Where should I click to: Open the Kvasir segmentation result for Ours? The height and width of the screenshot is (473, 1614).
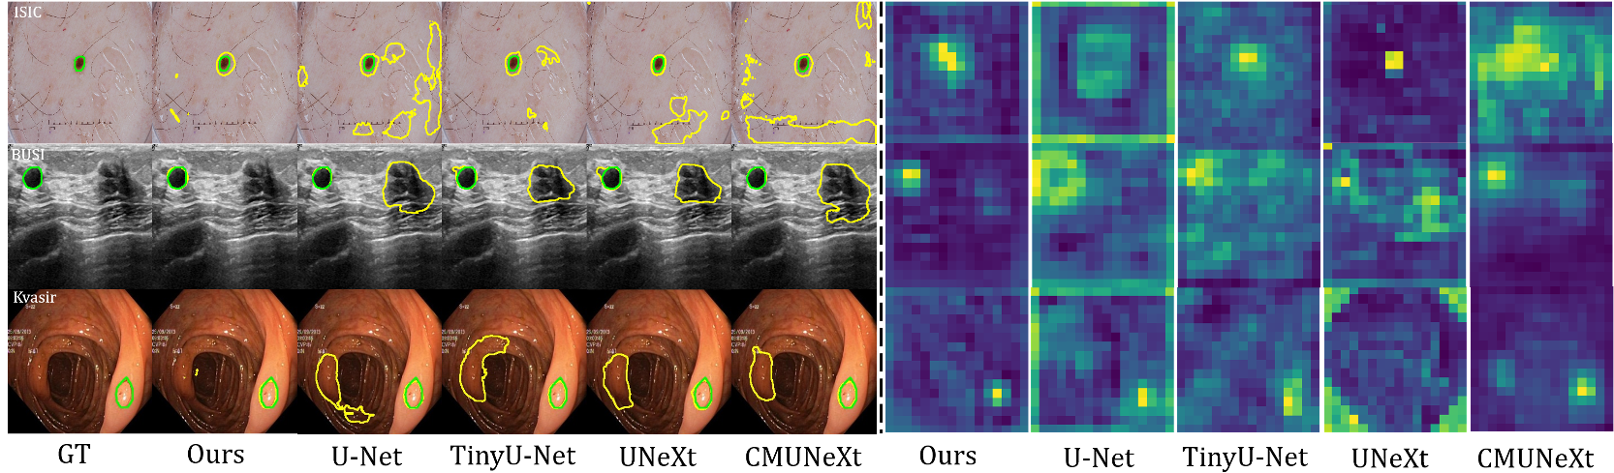pyautogui.click(x=226, y=361)
